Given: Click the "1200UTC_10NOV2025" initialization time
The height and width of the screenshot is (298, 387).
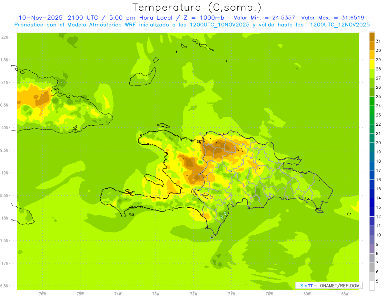Looking at the screenshot, I should click(x=219, y=25).
